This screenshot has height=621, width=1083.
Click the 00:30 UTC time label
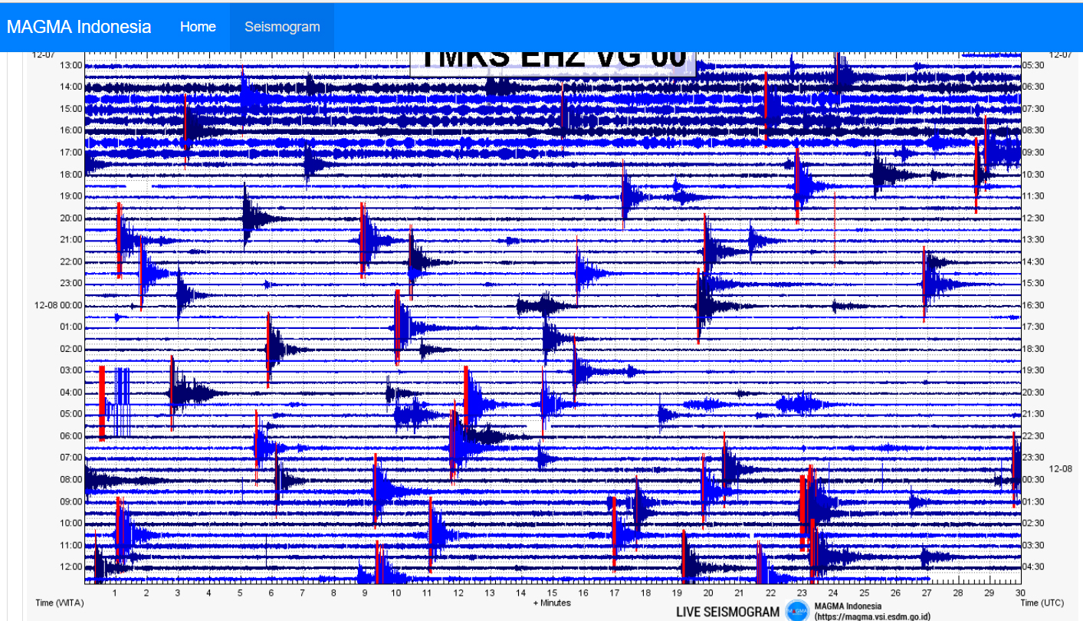tap(1034, 480)
